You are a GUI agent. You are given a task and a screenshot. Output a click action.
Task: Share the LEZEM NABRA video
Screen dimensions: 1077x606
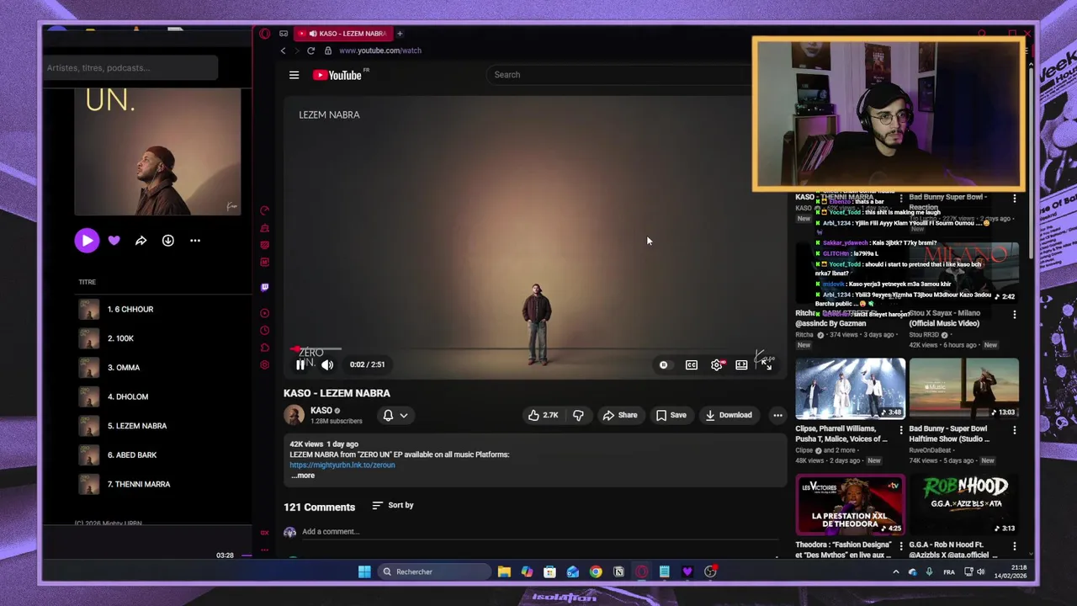pos(619,415)
